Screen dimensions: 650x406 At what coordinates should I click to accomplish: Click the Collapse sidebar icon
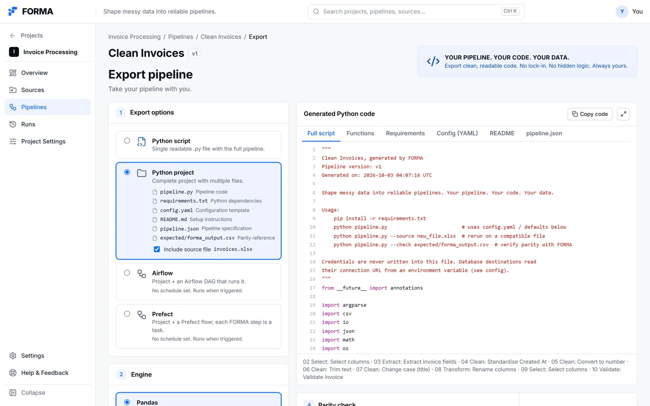13,392
